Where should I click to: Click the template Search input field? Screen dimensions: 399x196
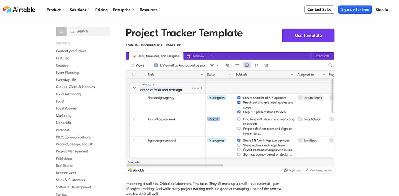coord(89,31)
